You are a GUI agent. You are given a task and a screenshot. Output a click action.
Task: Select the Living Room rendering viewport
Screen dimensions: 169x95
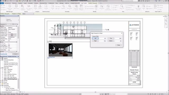coord(60,50)
